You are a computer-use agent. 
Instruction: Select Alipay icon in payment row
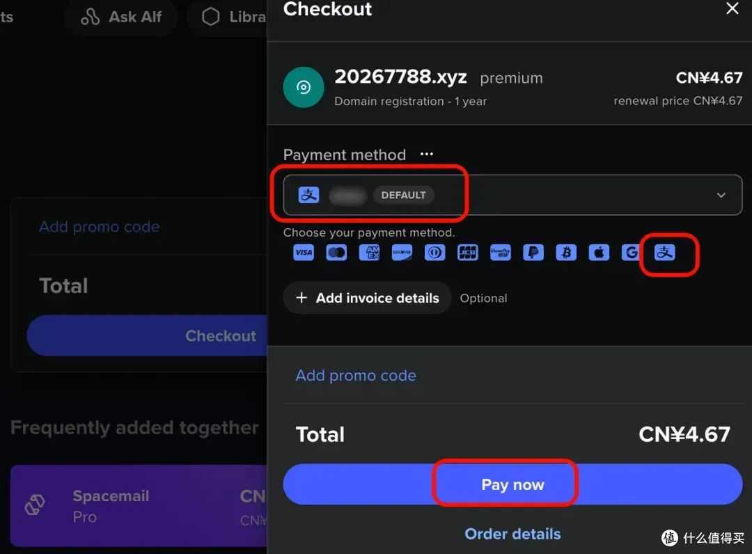click(x=665, y=253)
